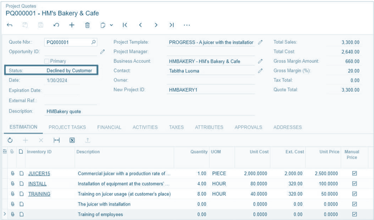374x220 pixels.
Task: Export the grid to Excel icon
Action: point(72,140)
